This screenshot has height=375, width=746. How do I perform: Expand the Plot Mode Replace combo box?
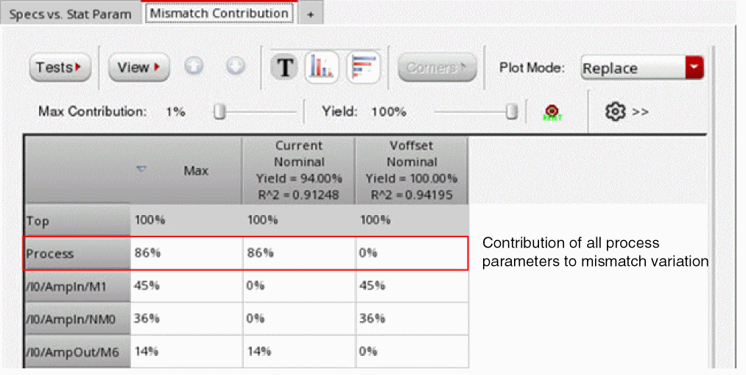(694, 69)
